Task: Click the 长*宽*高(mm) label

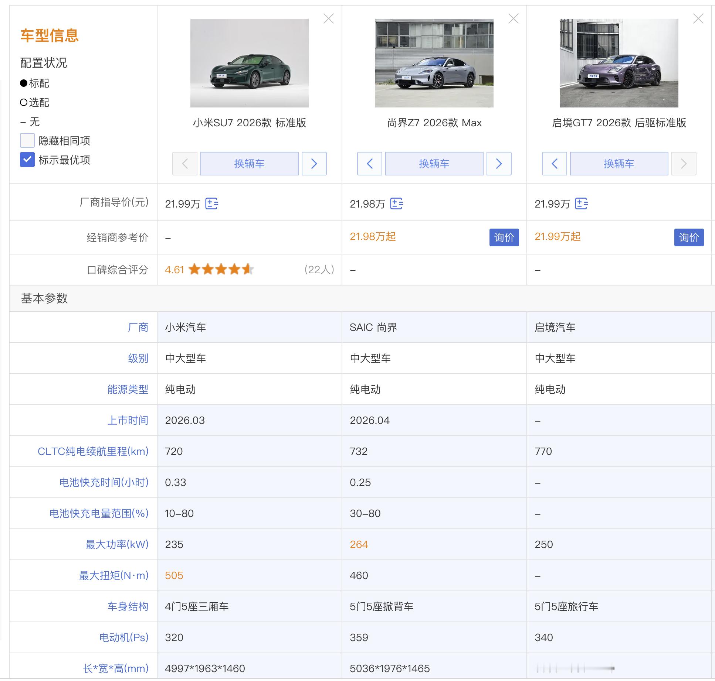Action: (116, 668)
